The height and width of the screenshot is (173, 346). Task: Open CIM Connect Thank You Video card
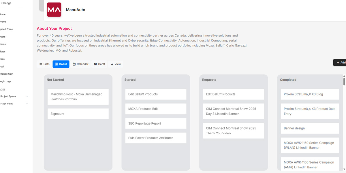(x=234, y=131)
